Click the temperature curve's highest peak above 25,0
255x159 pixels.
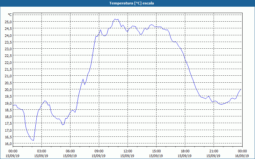click(115, 19)
